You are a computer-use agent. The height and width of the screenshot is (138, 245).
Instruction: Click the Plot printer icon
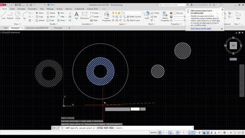click(31, 5)
